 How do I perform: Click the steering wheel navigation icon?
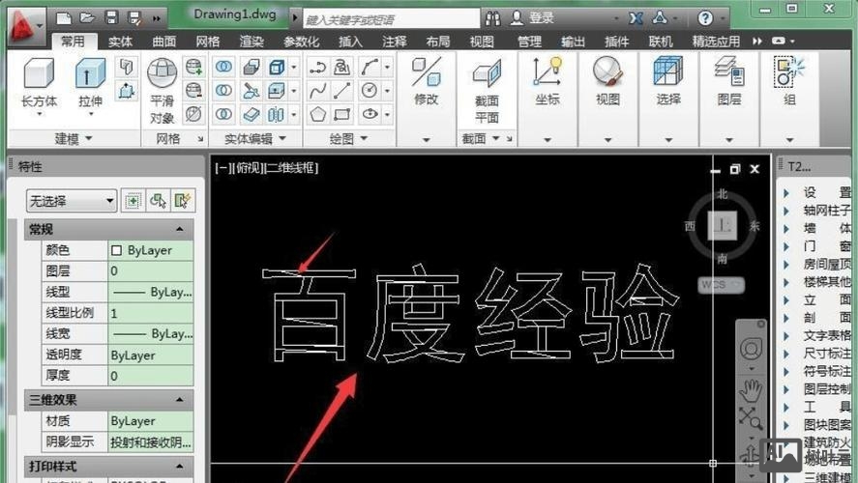point(752,349)
